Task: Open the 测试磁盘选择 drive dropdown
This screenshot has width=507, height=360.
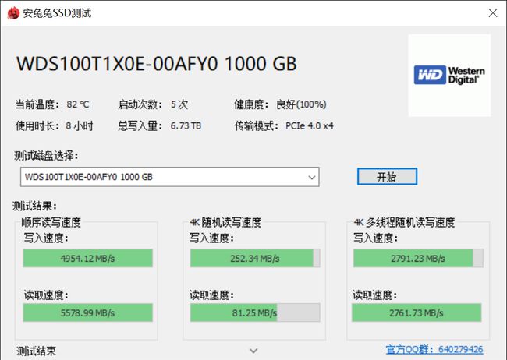Action: point(170,177)
